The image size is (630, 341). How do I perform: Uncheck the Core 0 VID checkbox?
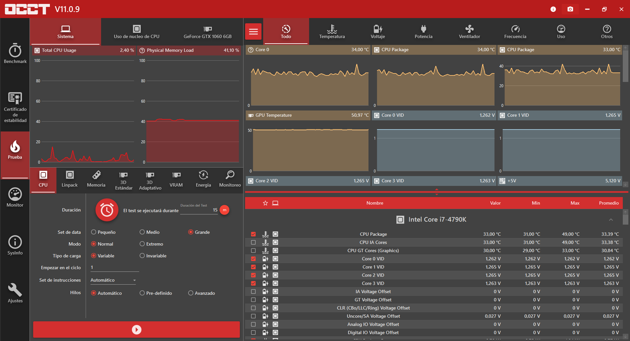click(x=253, y=259)
